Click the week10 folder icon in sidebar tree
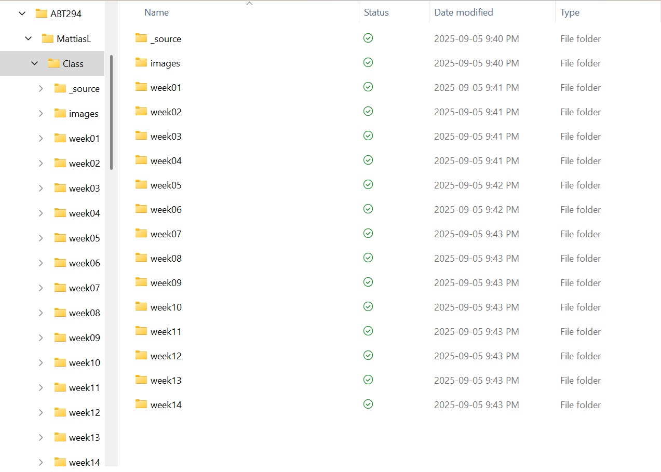Viewport: 661px width, 472px height. 60,362
